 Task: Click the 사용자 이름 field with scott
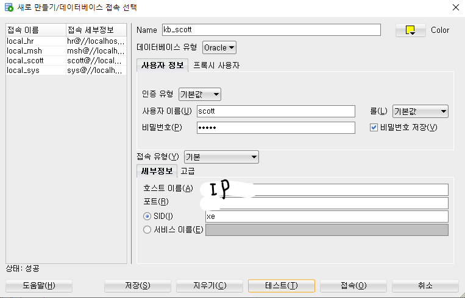(x=276, y=111)
